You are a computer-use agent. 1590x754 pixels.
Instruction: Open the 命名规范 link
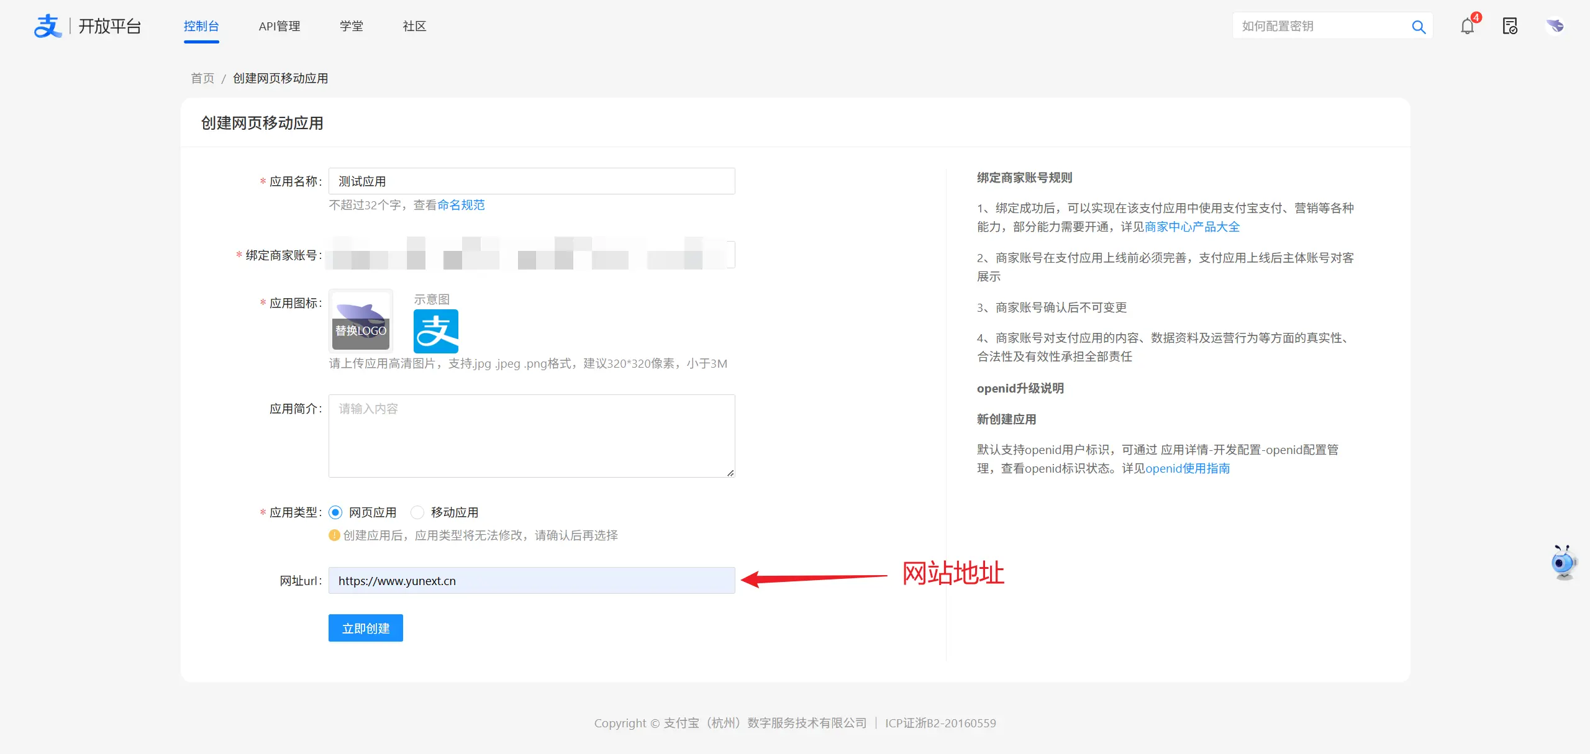click(461, 205)
